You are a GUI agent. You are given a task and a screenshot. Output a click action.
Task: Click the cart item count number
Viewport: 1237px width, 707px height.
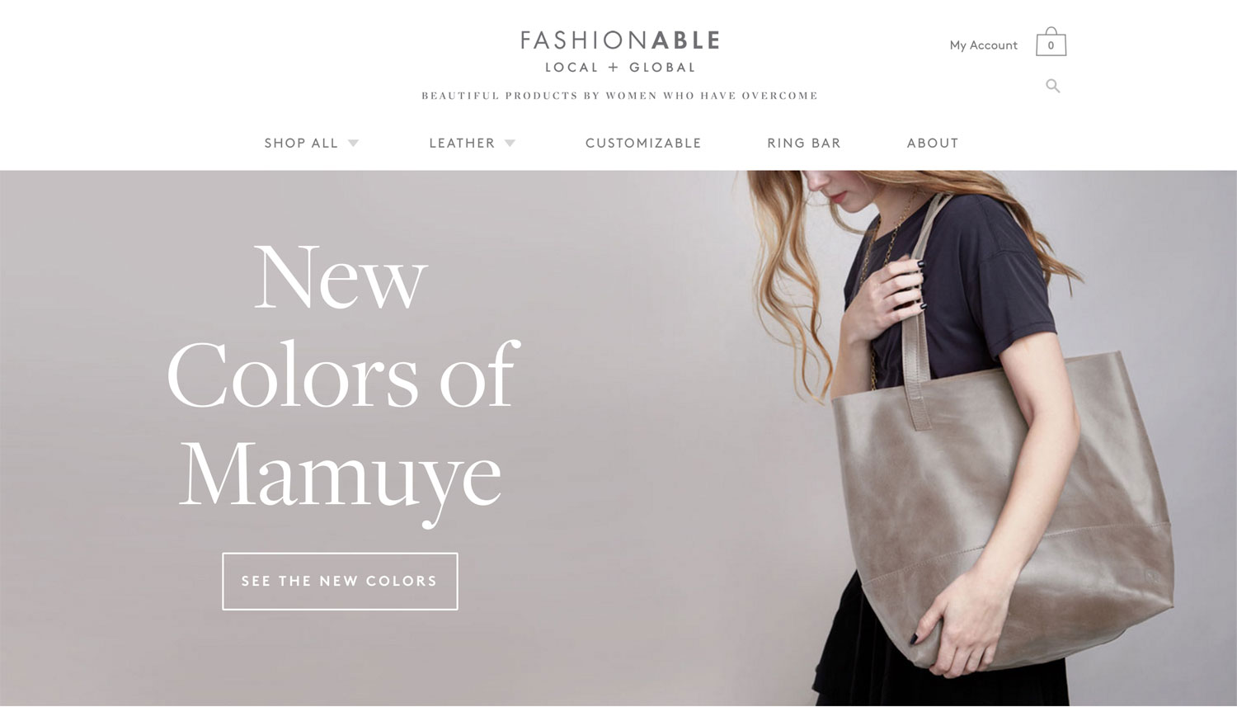(x=1051, y=46)
